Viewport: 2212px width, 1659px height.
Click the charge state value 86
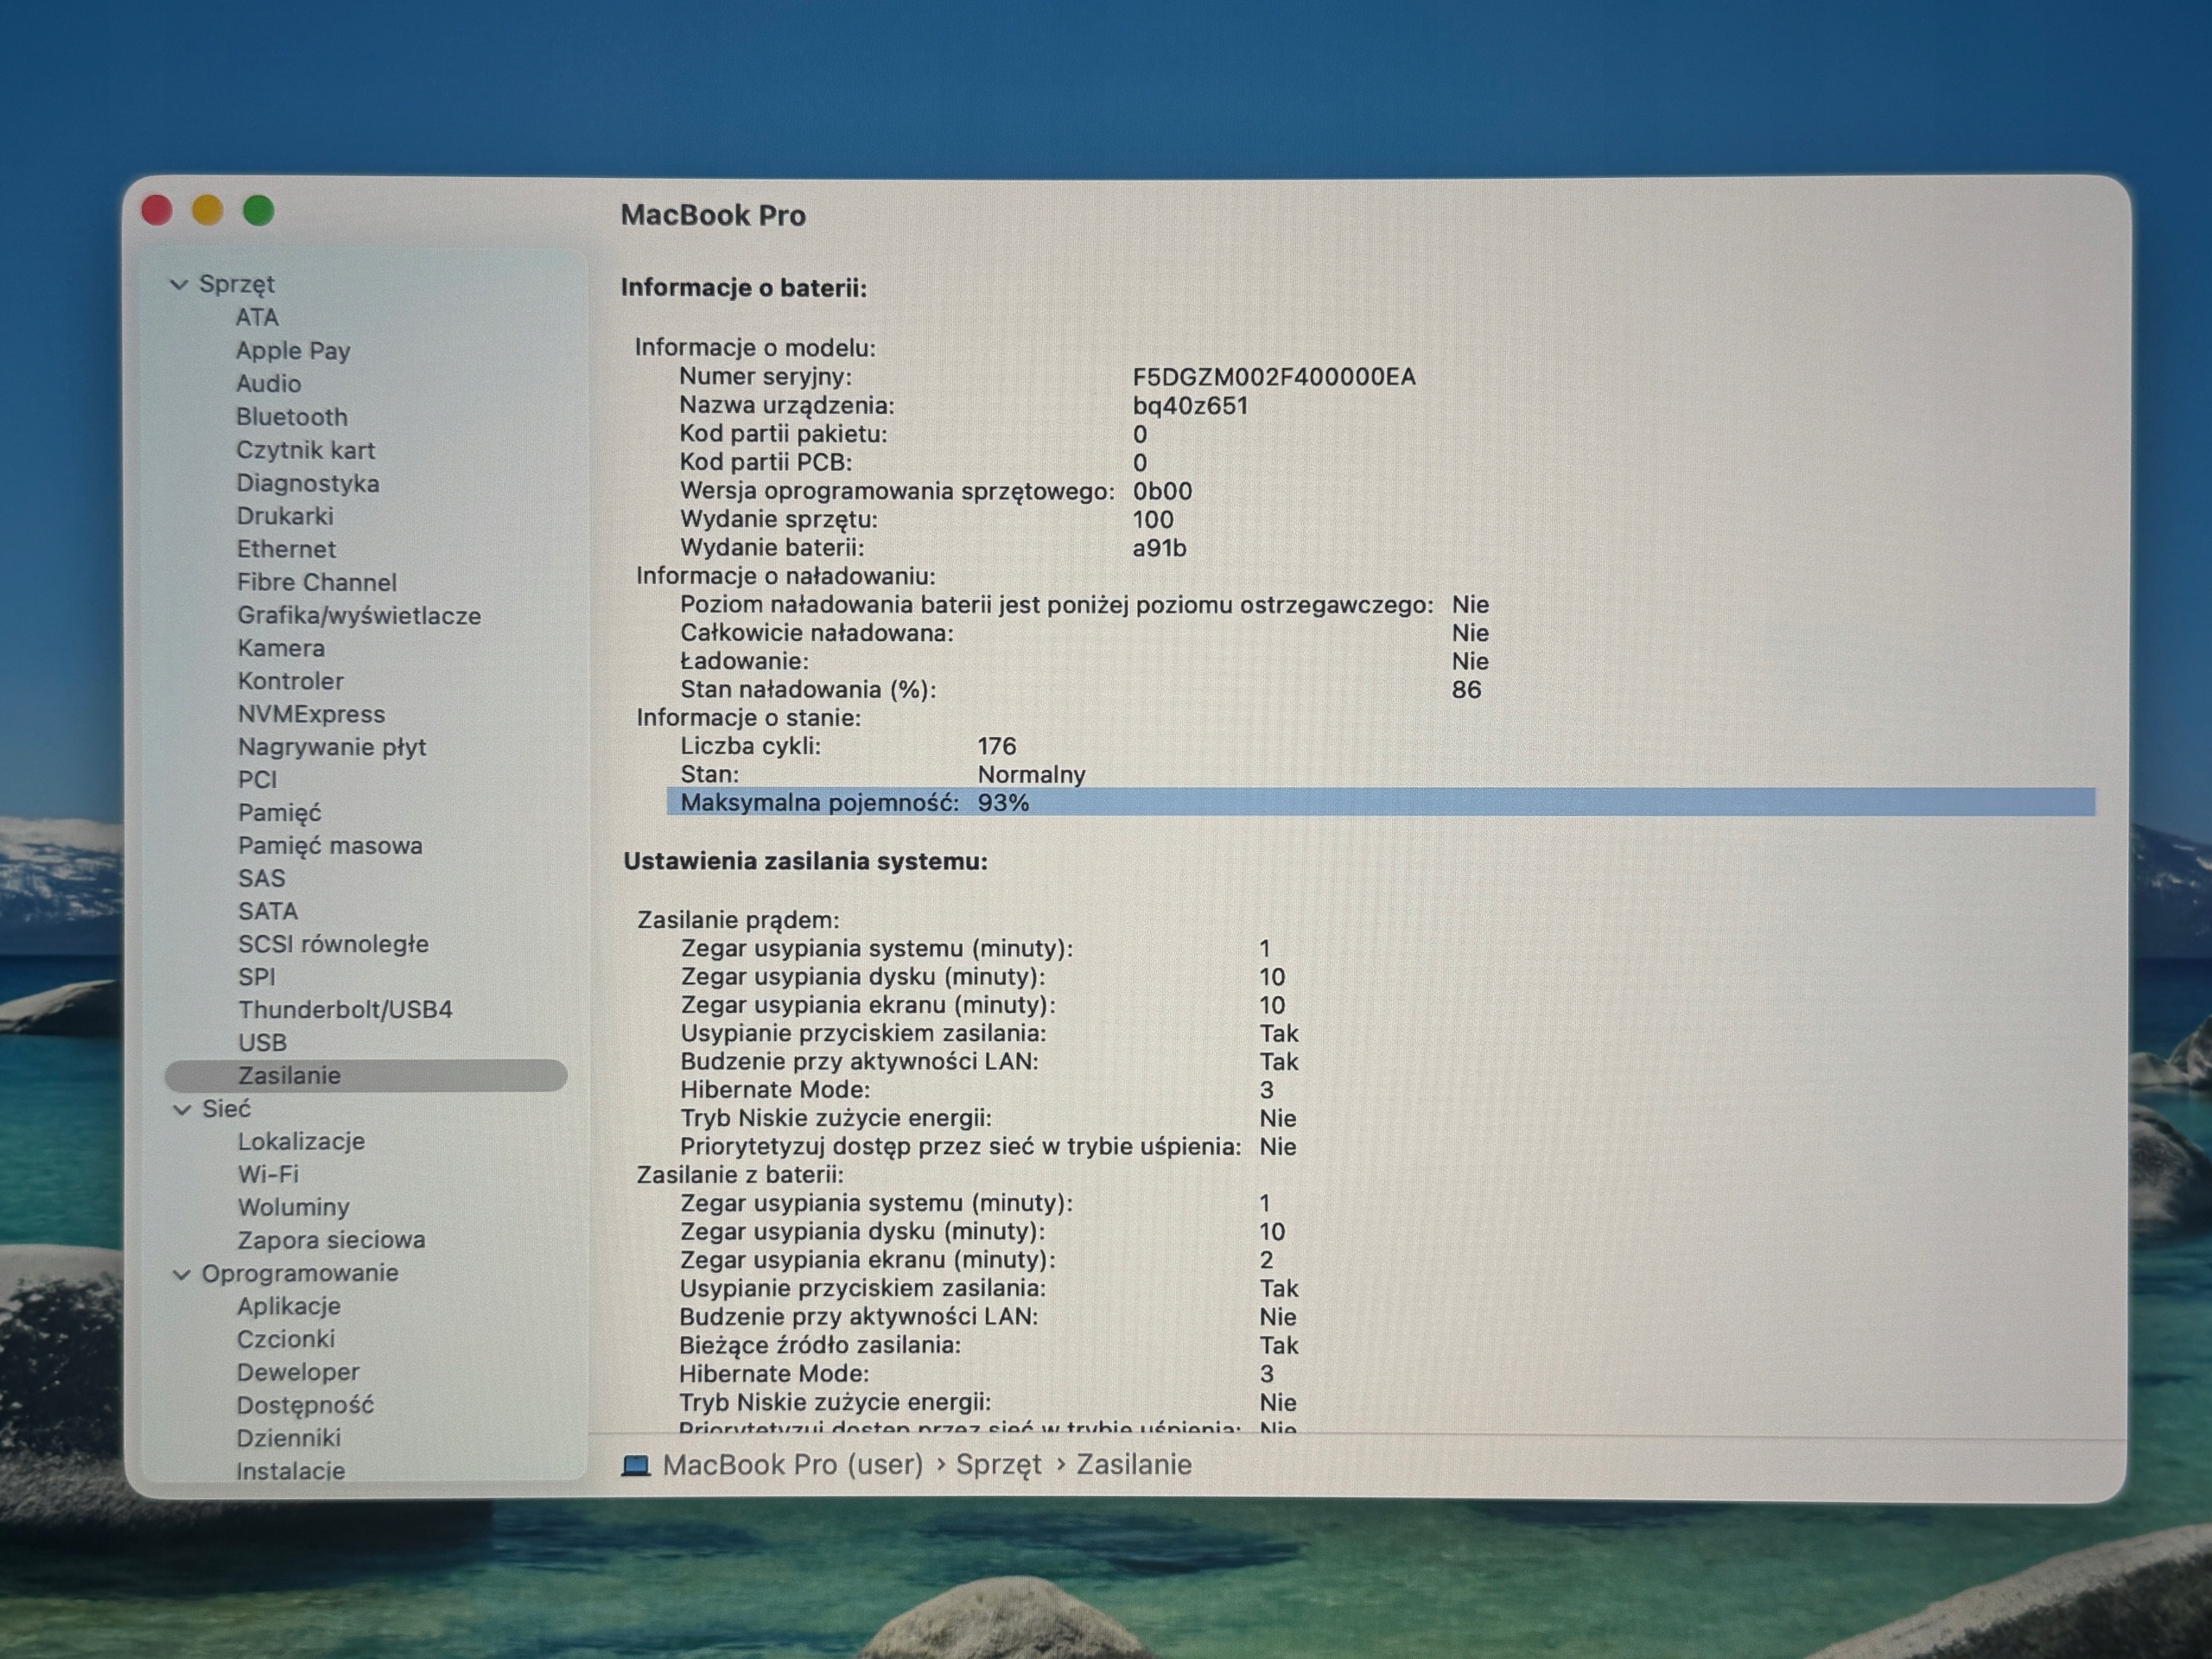coord(1466,690)
